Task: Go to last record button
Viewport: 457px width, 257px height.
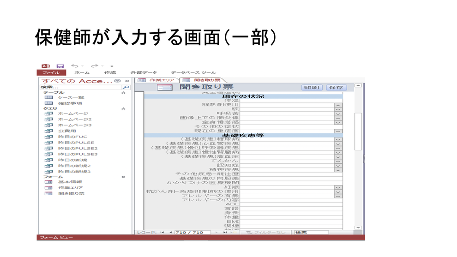Action: coord(225,233)
